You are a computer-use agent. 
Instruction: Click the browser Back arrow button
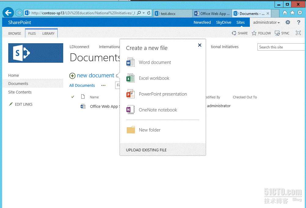click(x=8, y=13)
